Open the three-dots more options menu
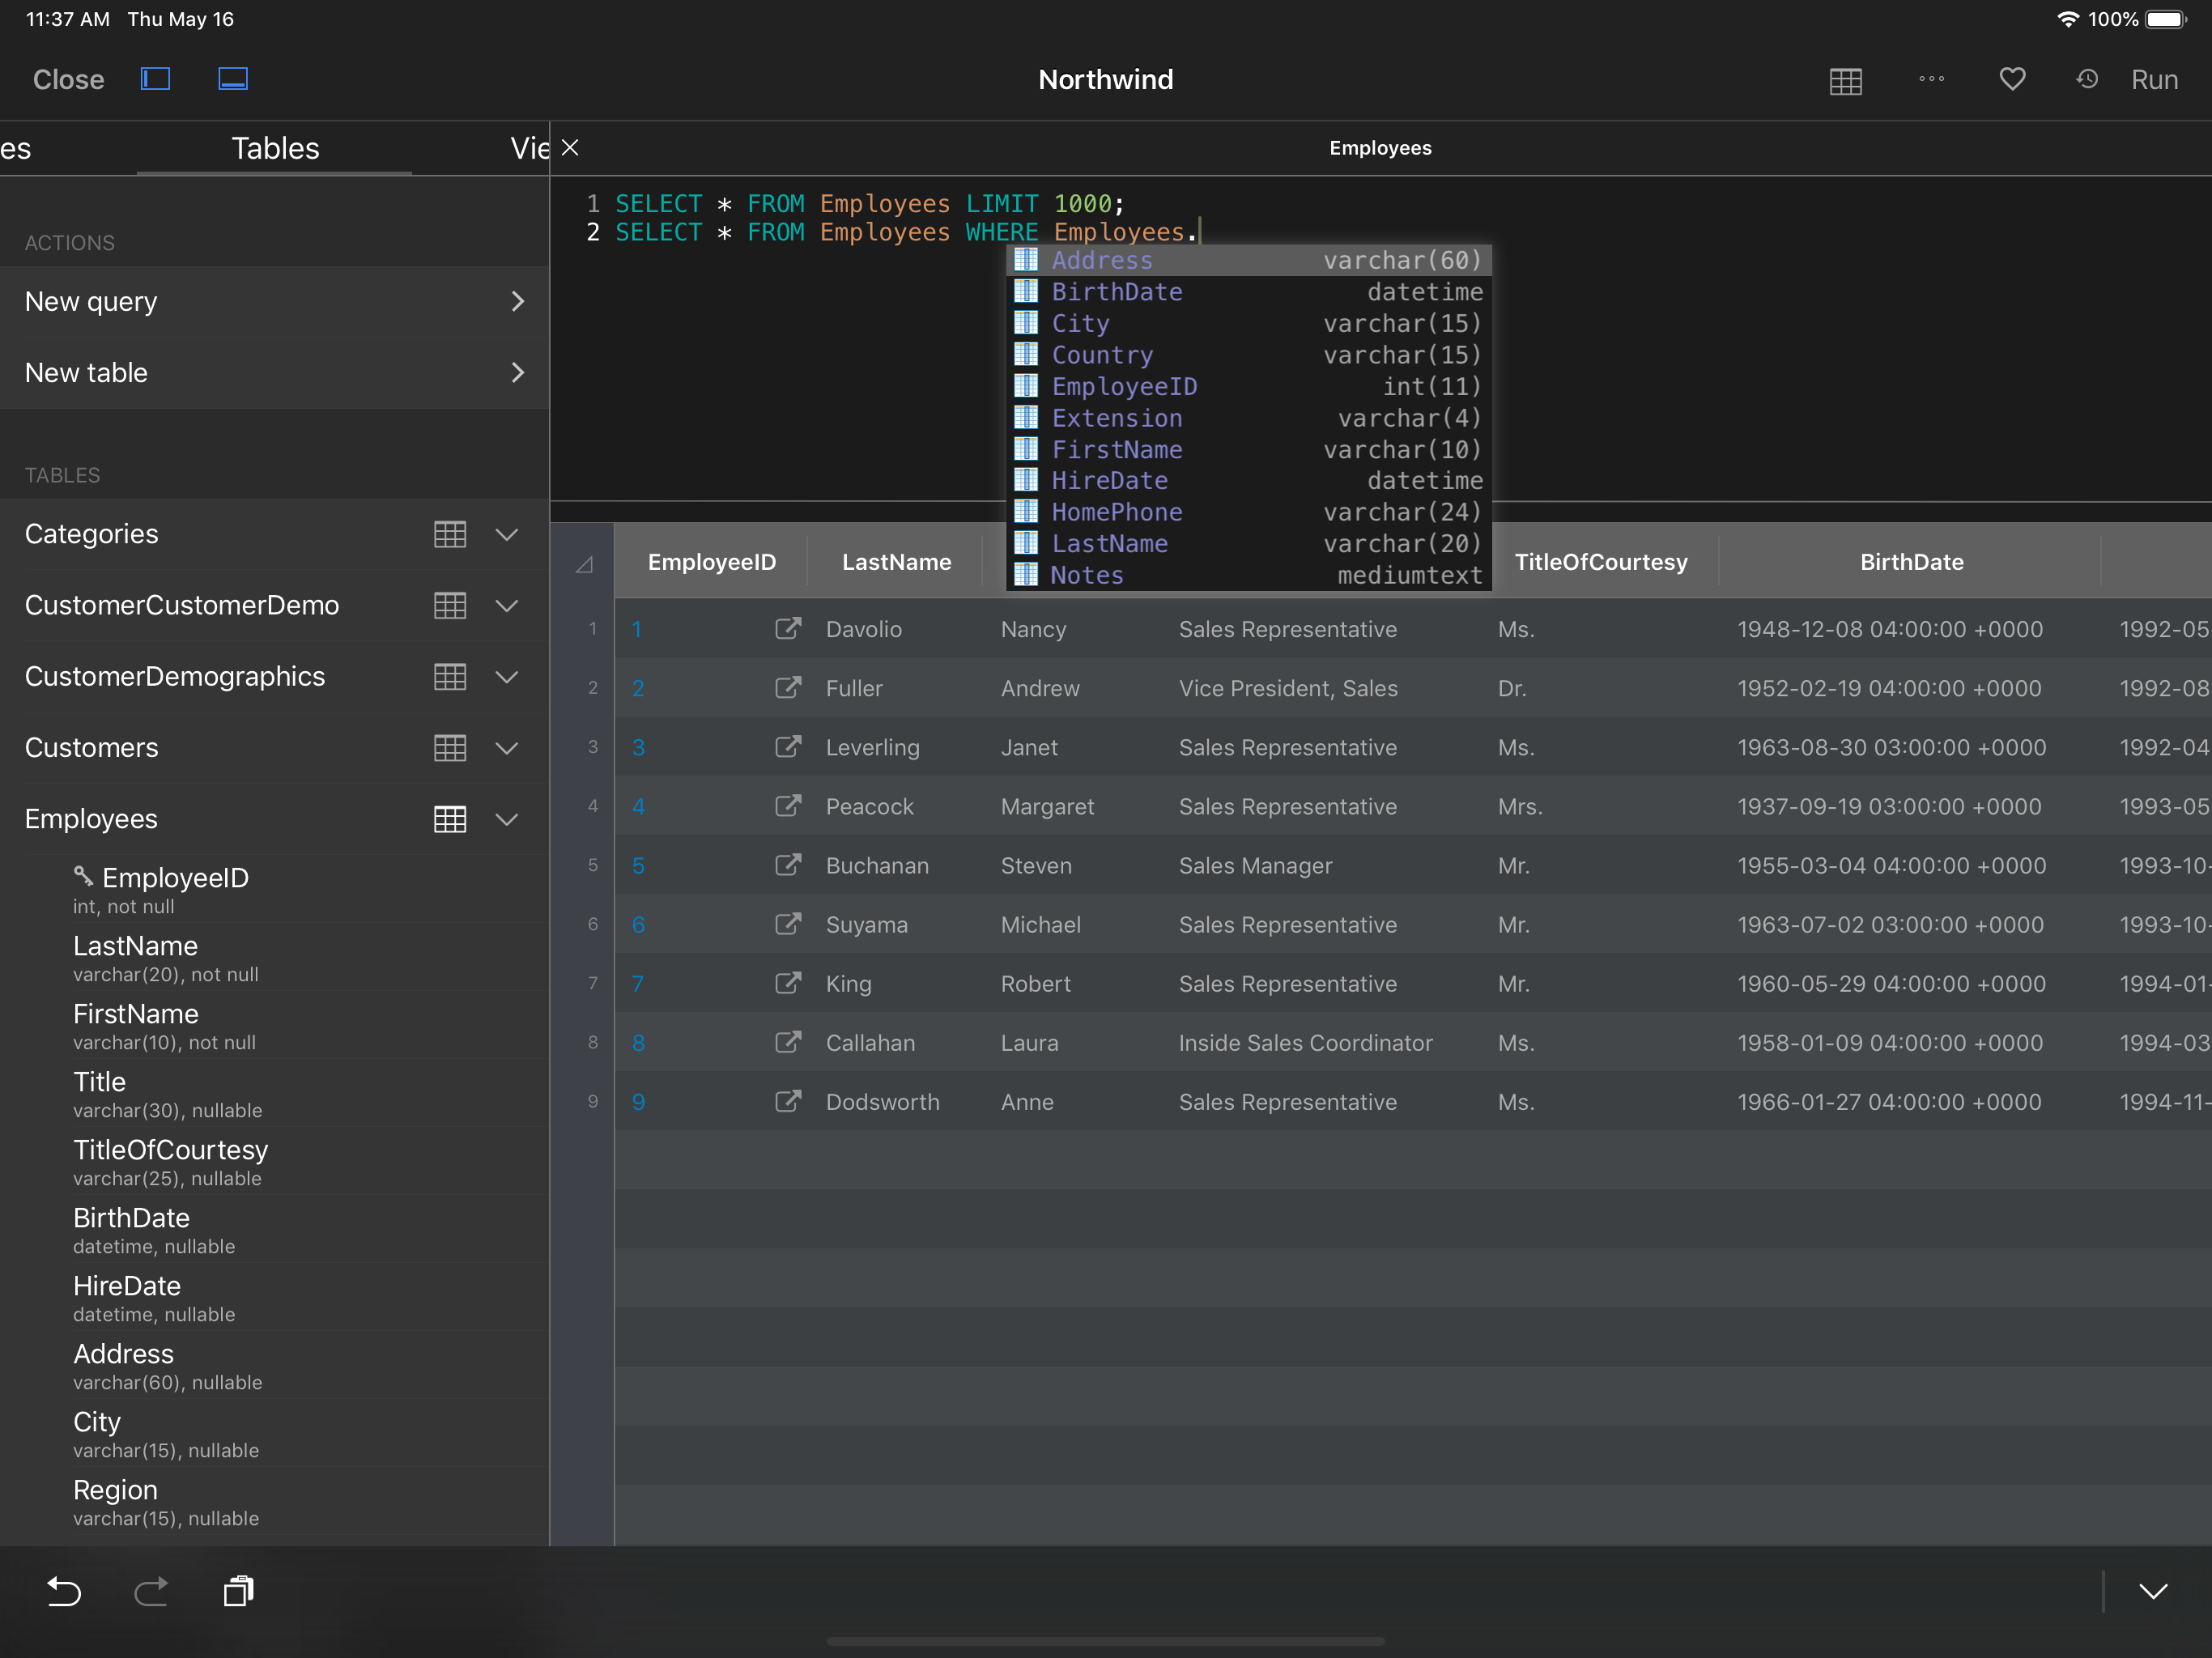This screenshot has width=2212, height=1658. pyautogui.click(x=1931, y=79)
